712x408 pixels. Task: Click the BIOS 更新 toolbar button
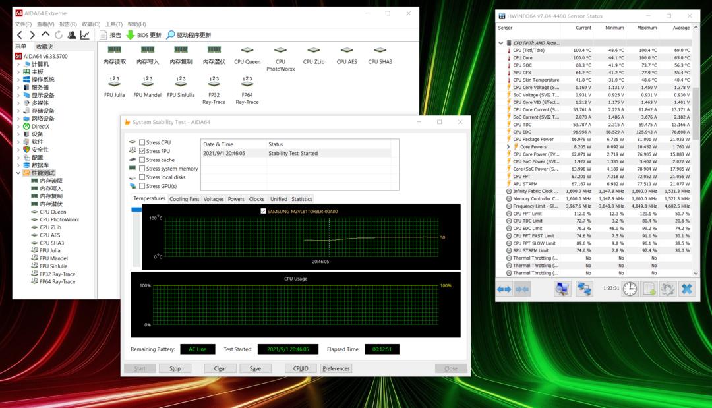pyautogui.click(x=144, y=35)
